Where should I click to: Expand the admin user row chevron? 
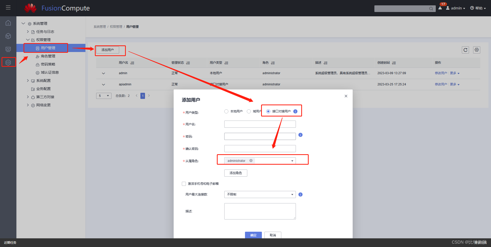pyautogui.click(x=103, y=73)
